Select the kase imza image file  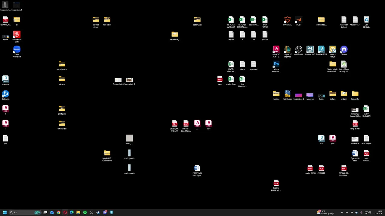coord(355,140)
